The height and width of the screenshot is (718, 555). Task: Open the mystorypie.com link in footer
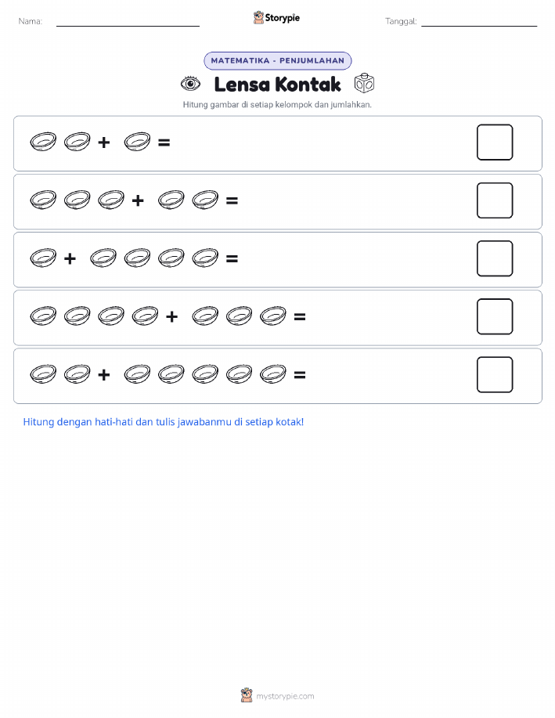click(x=285, y=696)
